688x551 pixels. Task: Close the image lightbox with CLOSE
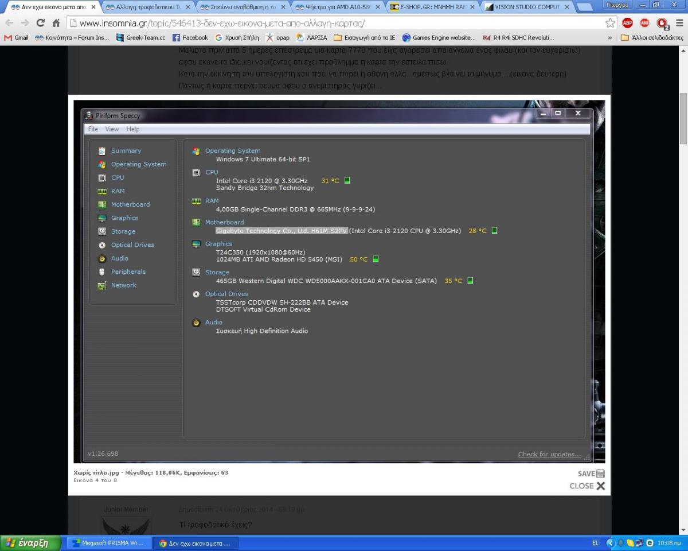pos(587,486)
